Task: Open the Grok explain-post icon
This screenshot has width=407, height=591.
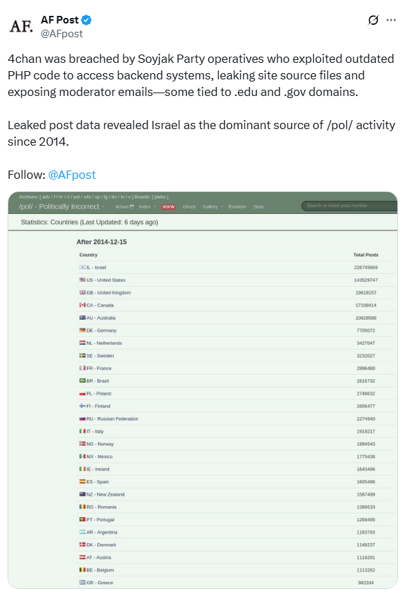Action: (373, 20)
